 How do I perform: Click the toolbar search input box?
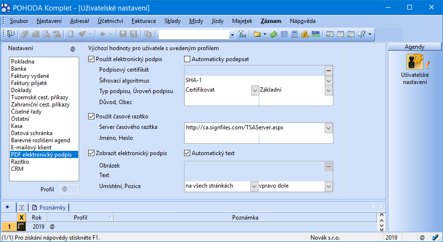[194, 35]
